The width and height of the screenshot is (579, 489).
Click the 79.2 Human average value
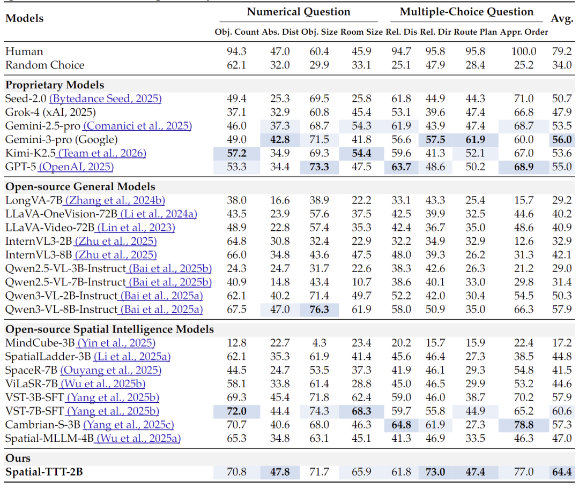click(562, 51)
